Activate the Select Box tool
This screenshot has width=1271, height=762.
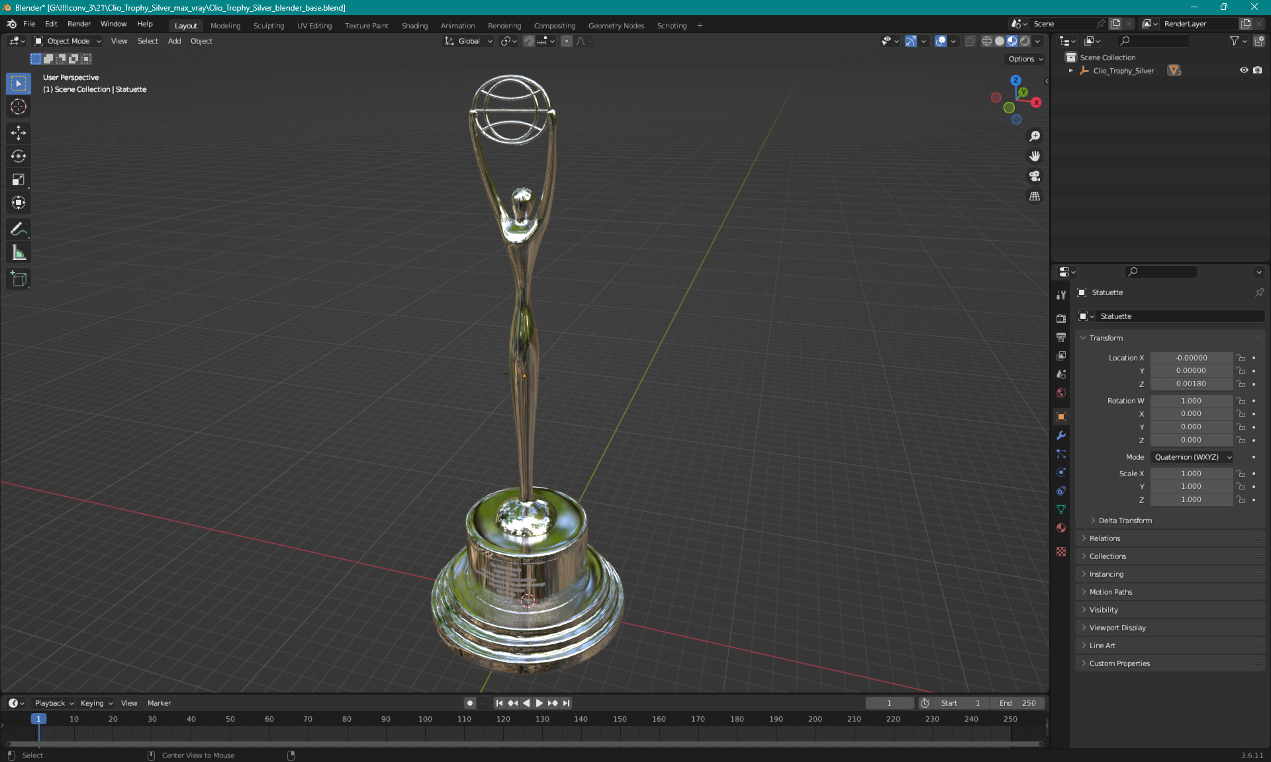(x=19, y=84)
